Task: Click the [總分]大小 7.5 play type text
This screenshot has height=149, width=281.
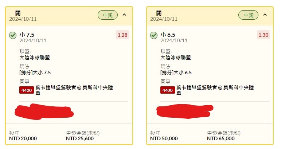Action: click(x=35, y=72)
